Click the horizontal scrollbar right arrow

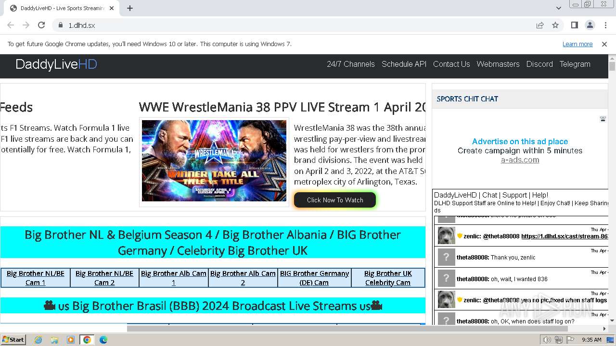click(x=604, y=329)
